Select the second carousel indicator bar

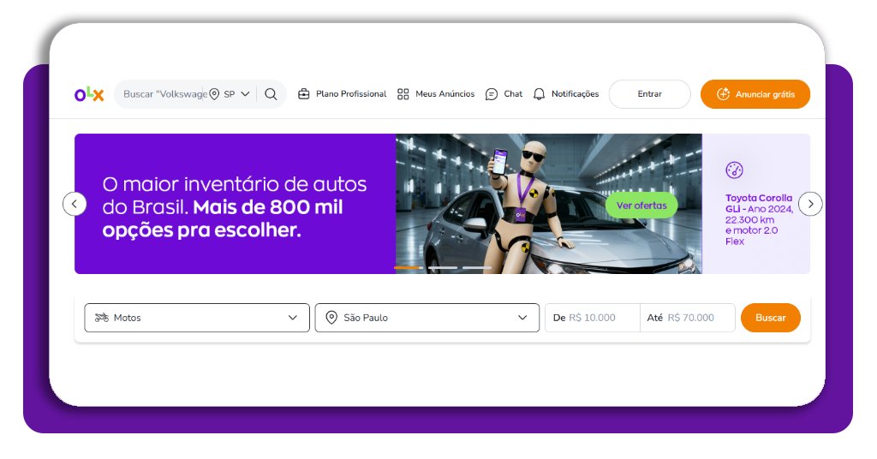(x=443, y=268)
